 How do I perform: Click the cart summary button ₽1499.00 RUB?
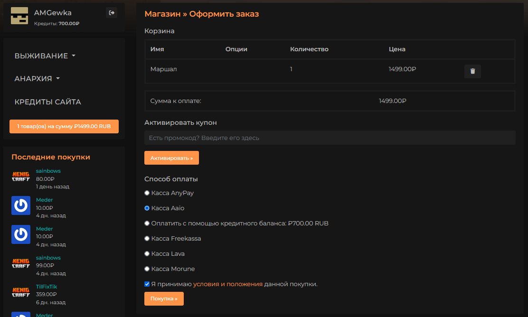click(x=64, y=127)
